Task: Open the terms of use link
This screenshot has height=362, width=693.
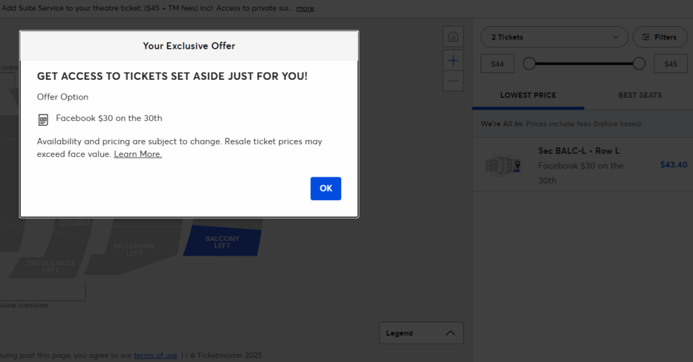Action: point(156,355)
